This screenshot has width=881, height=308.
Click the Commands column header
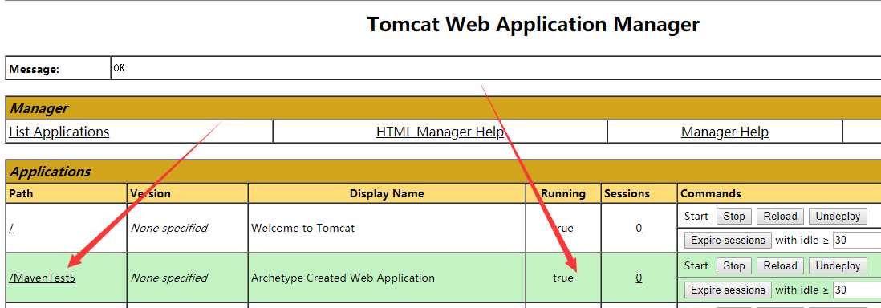711,193
